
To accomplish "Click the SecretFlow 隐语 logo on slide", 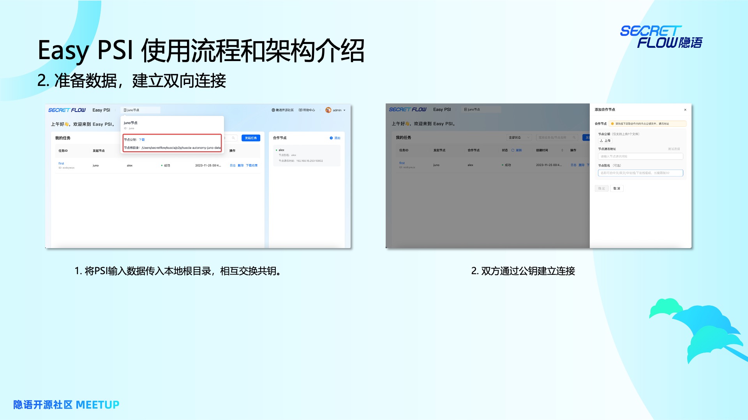I will [x=661, y=37].
